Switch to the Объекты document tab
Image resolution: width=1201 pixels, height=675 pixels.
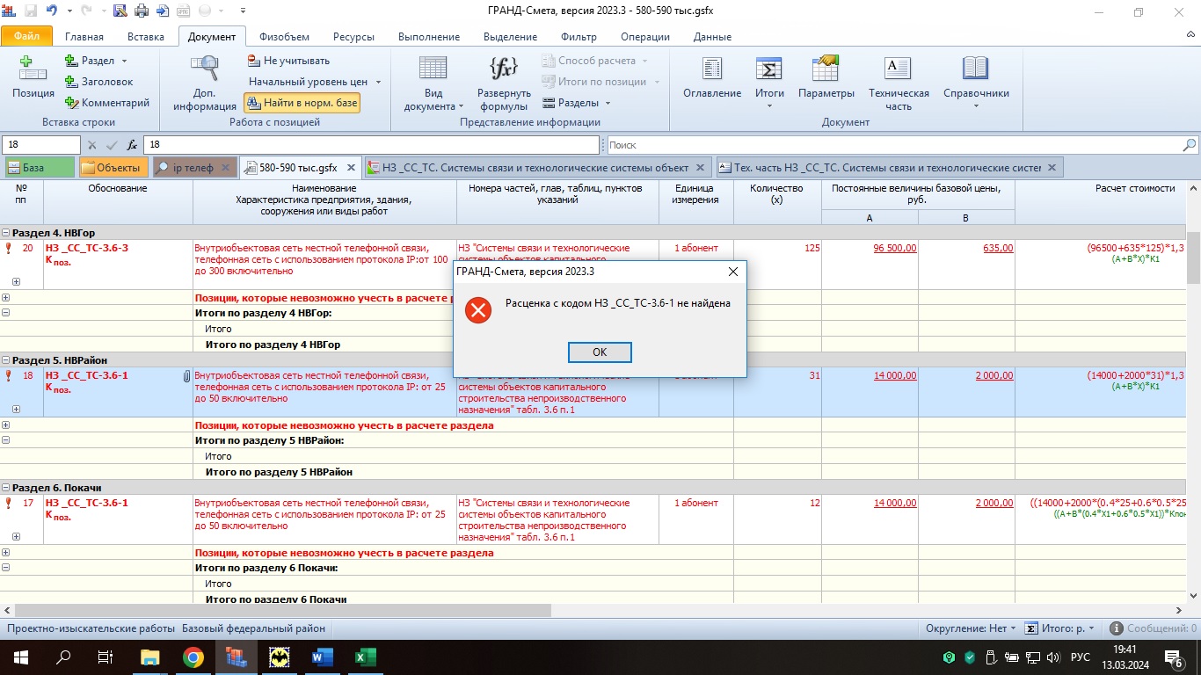point(112,167)
